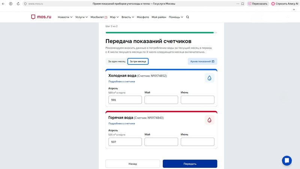Expand the 'Новости' dropdown menu
300x169 pixels.
(65, 17)
